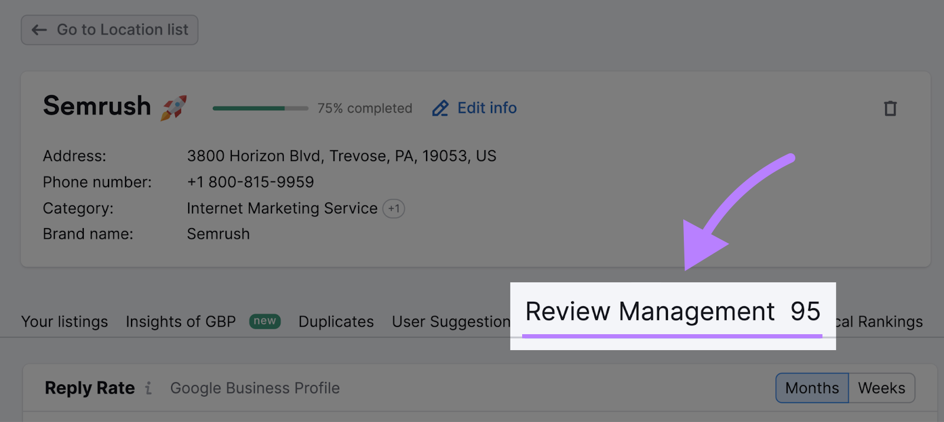Viewport: 944px width, 422px height.
Task: Click the rocket emoji next to Semrush
Action: point(173,108)
